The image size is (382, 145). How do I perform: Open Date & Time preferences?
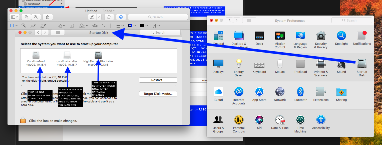[280, 122]
